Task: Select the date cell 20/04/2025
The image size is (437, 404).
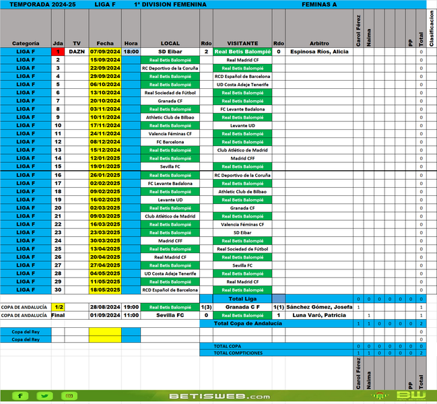Action: (x=105, y=257)
